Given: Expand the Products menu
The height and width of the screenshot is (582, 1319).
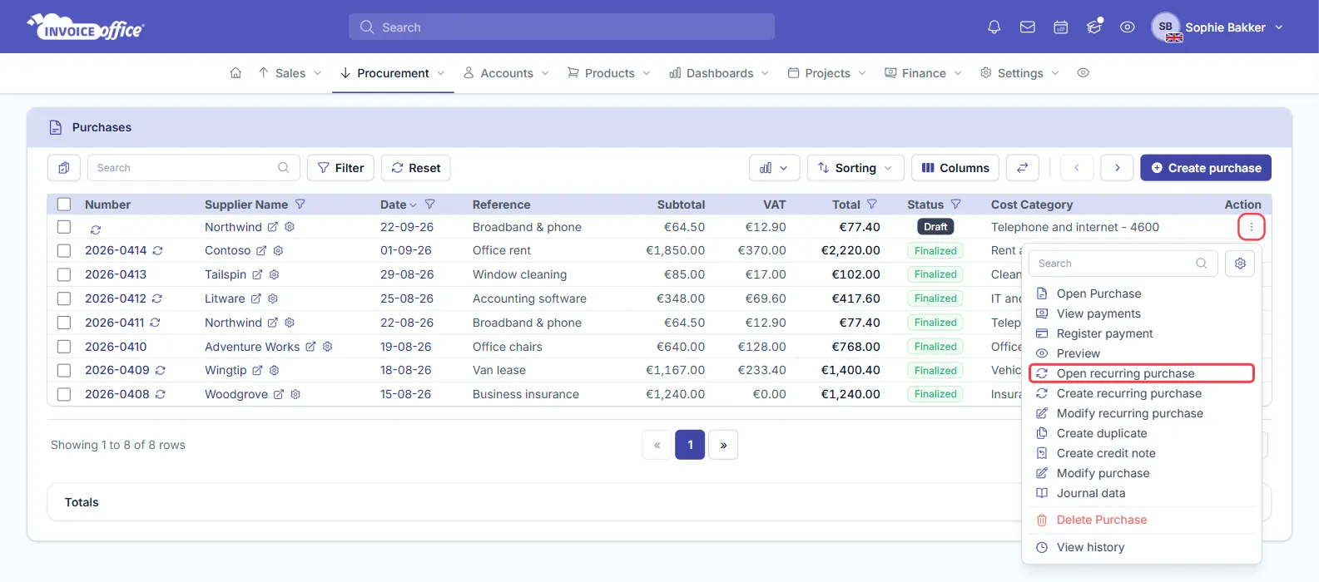Looking at the screenshot, I should click(608, 73).
